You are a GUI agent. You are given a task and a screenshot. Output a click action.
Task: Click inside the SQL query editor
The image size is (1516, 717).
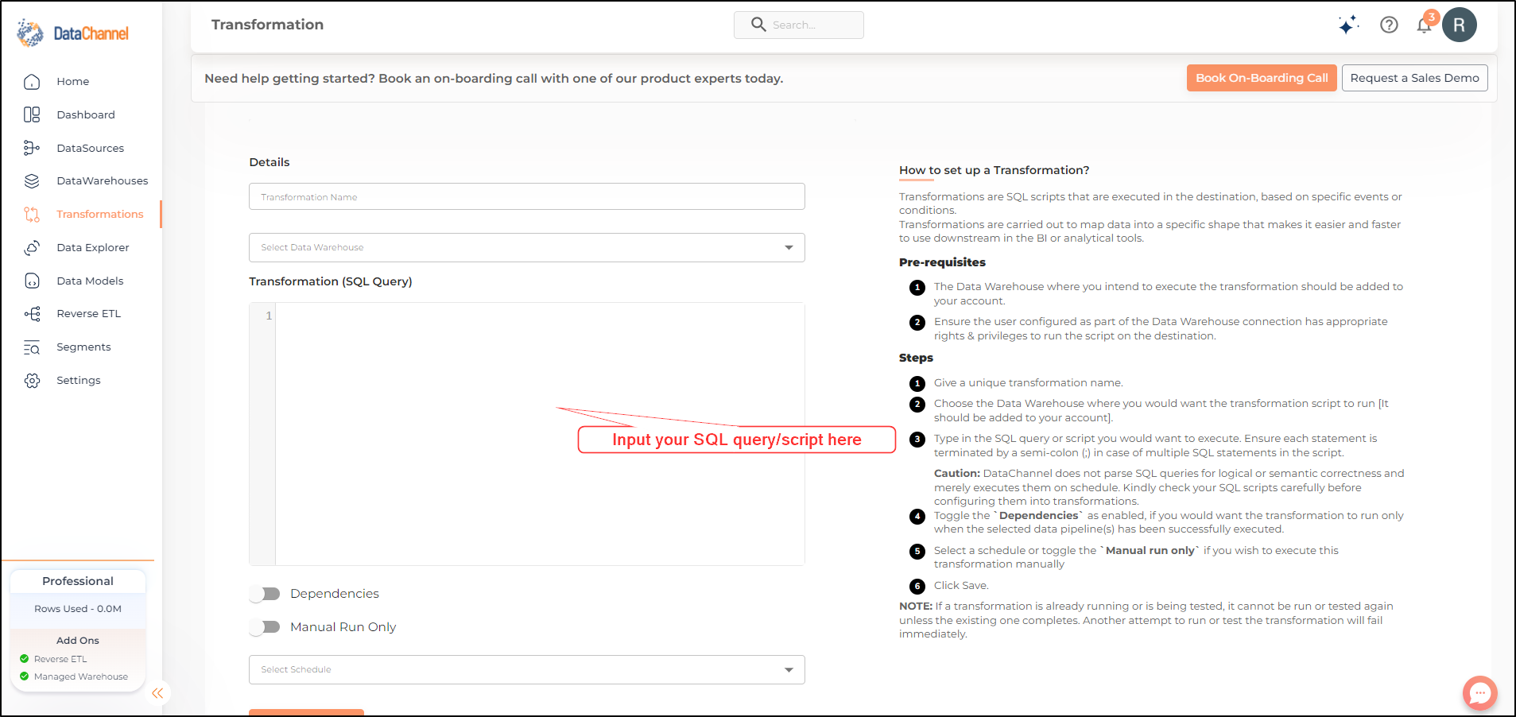point(540,433)
